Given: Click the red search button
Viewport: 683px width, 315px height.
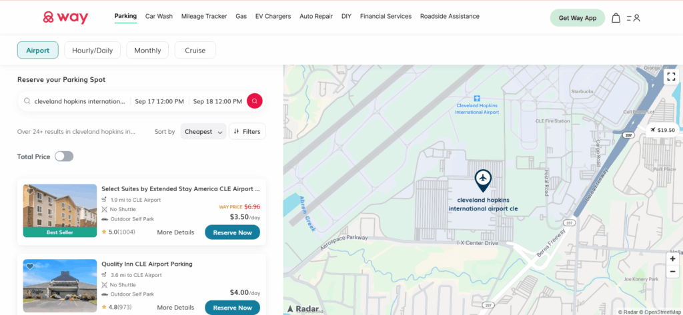Looking at the screenshot, I should tap(254, 101).
